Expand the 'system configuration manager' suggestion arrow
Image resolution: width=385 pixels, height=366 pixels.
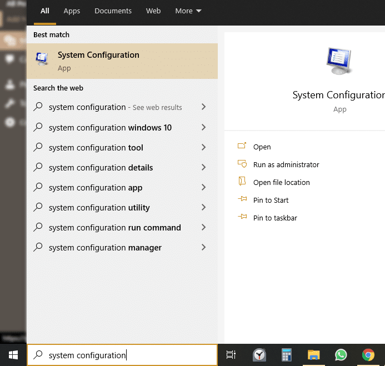click(x=203, y=248)
